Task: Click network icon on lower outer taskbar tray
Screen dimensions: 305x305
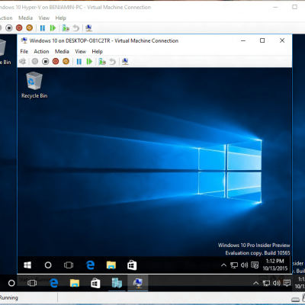Action: (x=266, y=283)
